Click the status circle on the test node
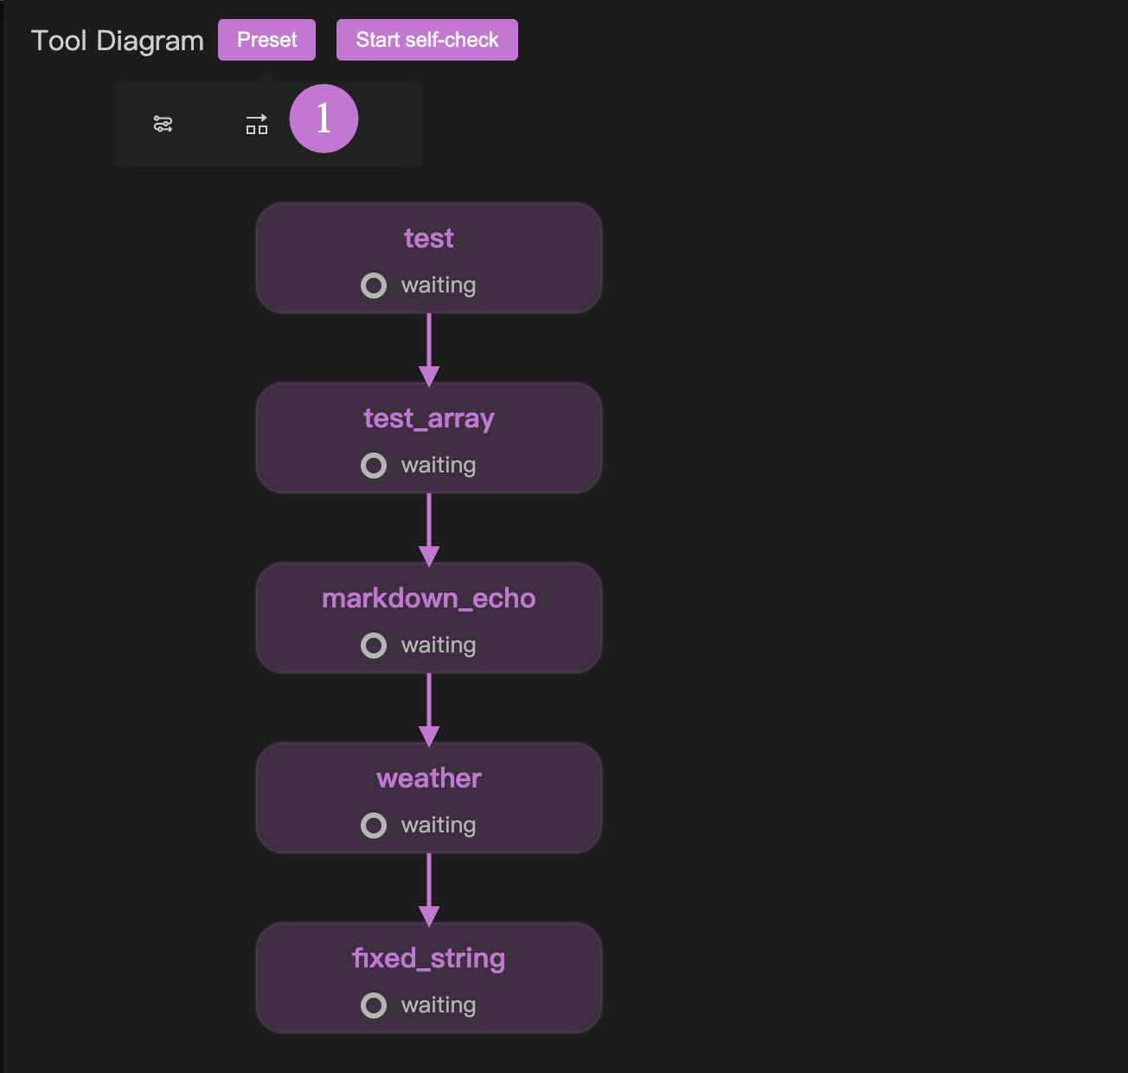Image resolution: width=1128 pixels, height=1073 pixels. [374, 286]
